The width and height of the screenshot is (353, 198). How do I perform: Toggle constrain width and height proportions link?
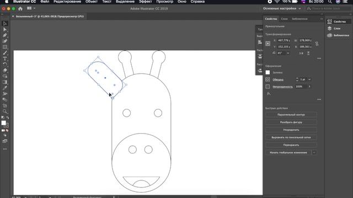[x=317, y=43]
